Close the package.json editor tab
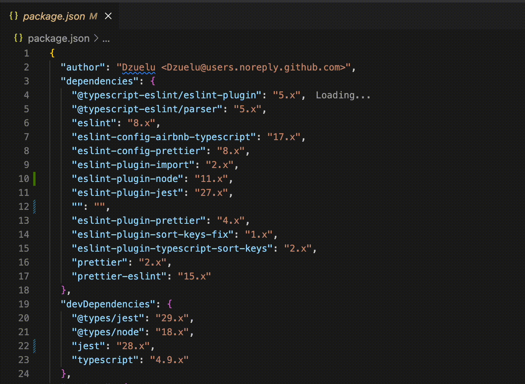The image size is (525, 384). [108, 16]
